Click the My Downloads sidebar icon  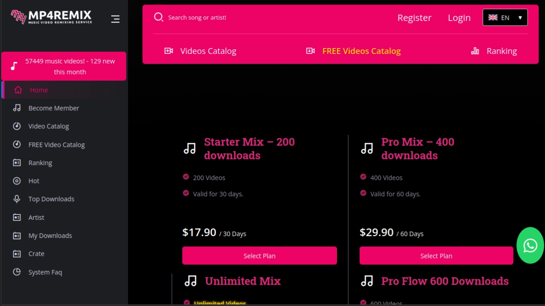click(x=17, y=236)
